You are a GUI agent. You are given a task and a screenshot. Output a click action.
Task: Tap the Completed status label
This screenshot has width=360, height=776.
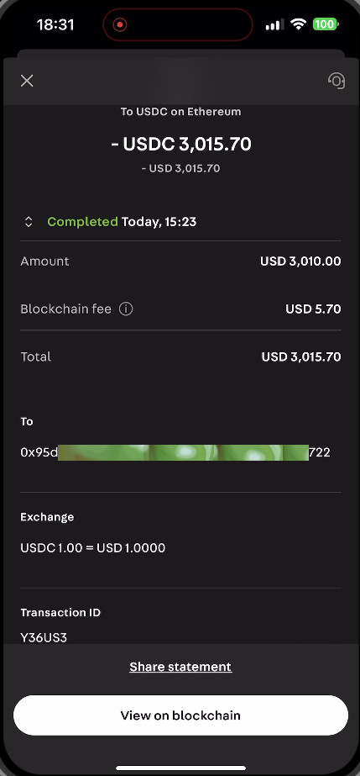coord(82,222)
